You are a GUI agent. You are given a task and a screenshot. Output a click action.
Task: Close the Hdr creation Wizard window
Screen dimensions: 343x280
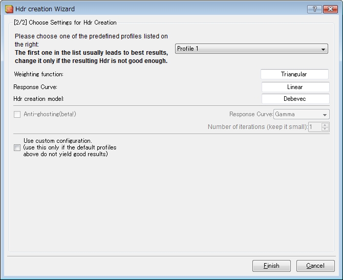tap(330, 9)
